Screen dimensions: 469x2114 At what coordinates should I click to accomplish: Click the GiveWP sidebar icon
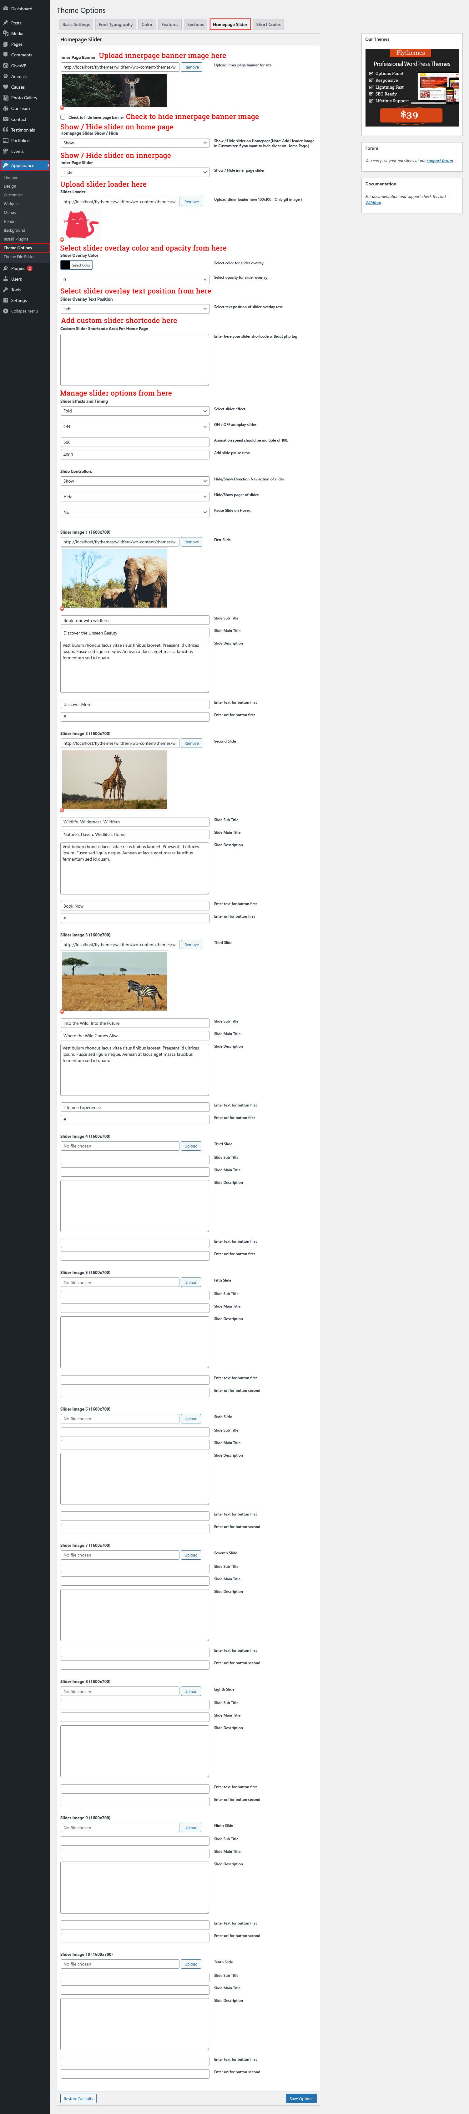tap(6, 66)
